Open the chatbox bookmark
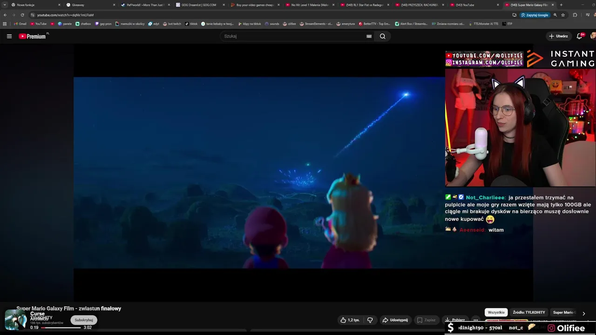 pos(83,24)
